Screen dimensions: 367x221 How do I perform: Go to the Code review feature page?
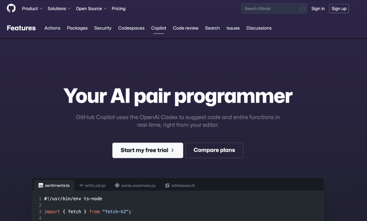pos(186,28)
